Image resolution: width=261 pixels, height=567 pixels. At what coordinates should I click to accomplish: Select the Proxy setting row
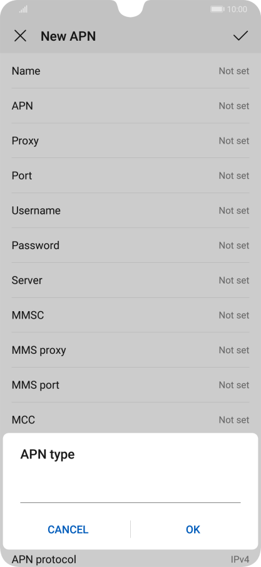(130, 140)
